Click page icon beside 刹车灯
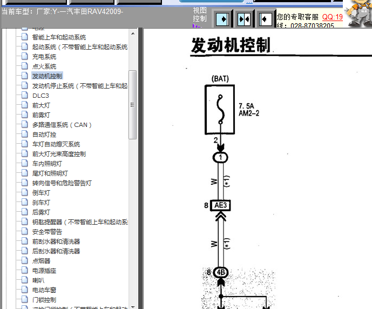This screenshot has width=372, height=309. pyautogui.click(x=25, y=202)
